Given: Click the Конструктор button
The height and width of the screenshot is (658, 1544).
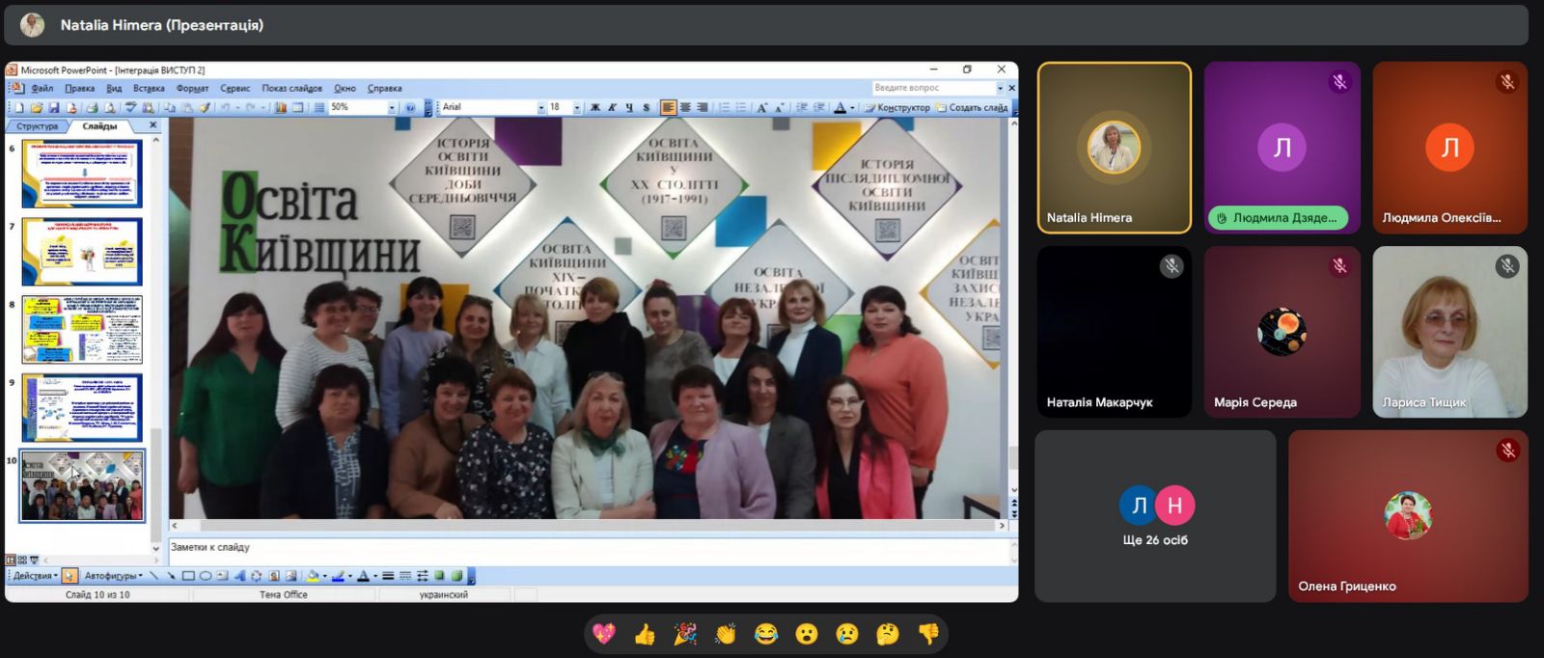Looking at the screenshot, I should [897, 108].
